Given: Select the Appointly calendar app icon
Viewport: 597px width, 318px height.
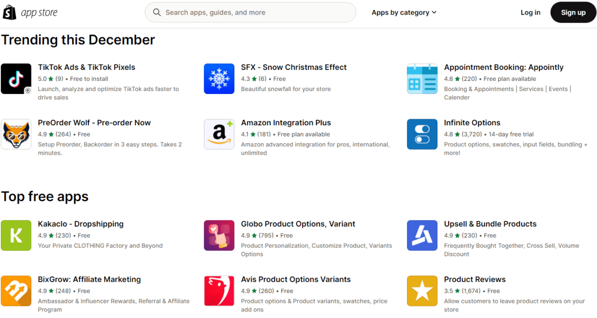Looking at the screenshot, I should tap(422, 79).
